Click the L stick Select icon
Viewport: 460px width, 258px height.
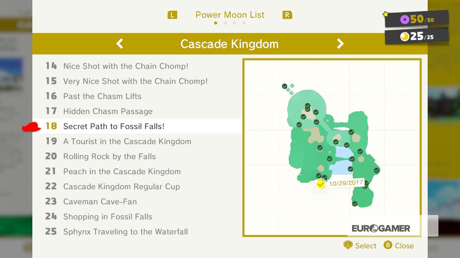348,245
